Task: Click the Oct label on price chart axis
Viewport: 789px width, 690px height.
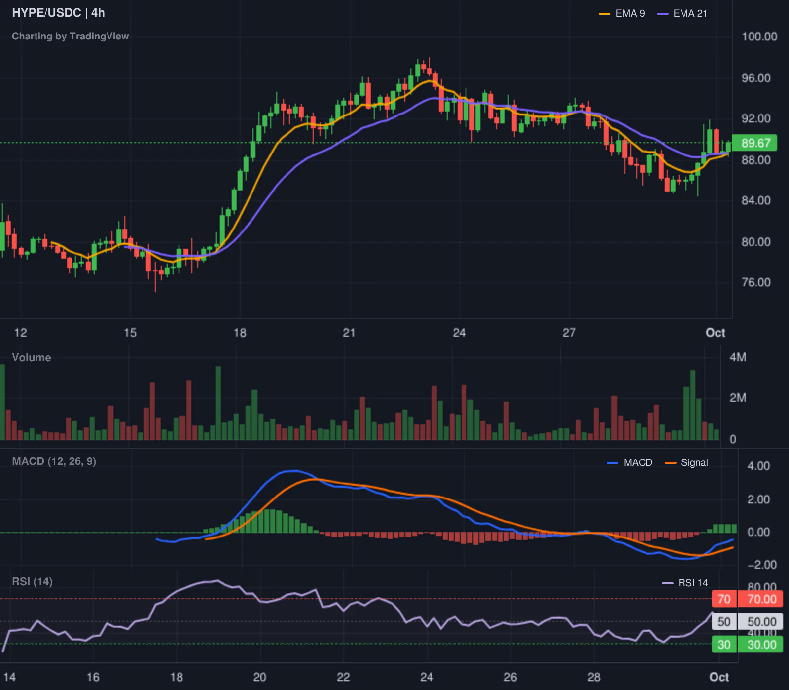Action: coord(716,333)
